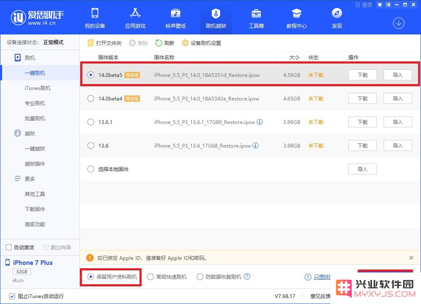
Task: Click iPhone 7 Plus device name
Action: (x=33, y=263)
